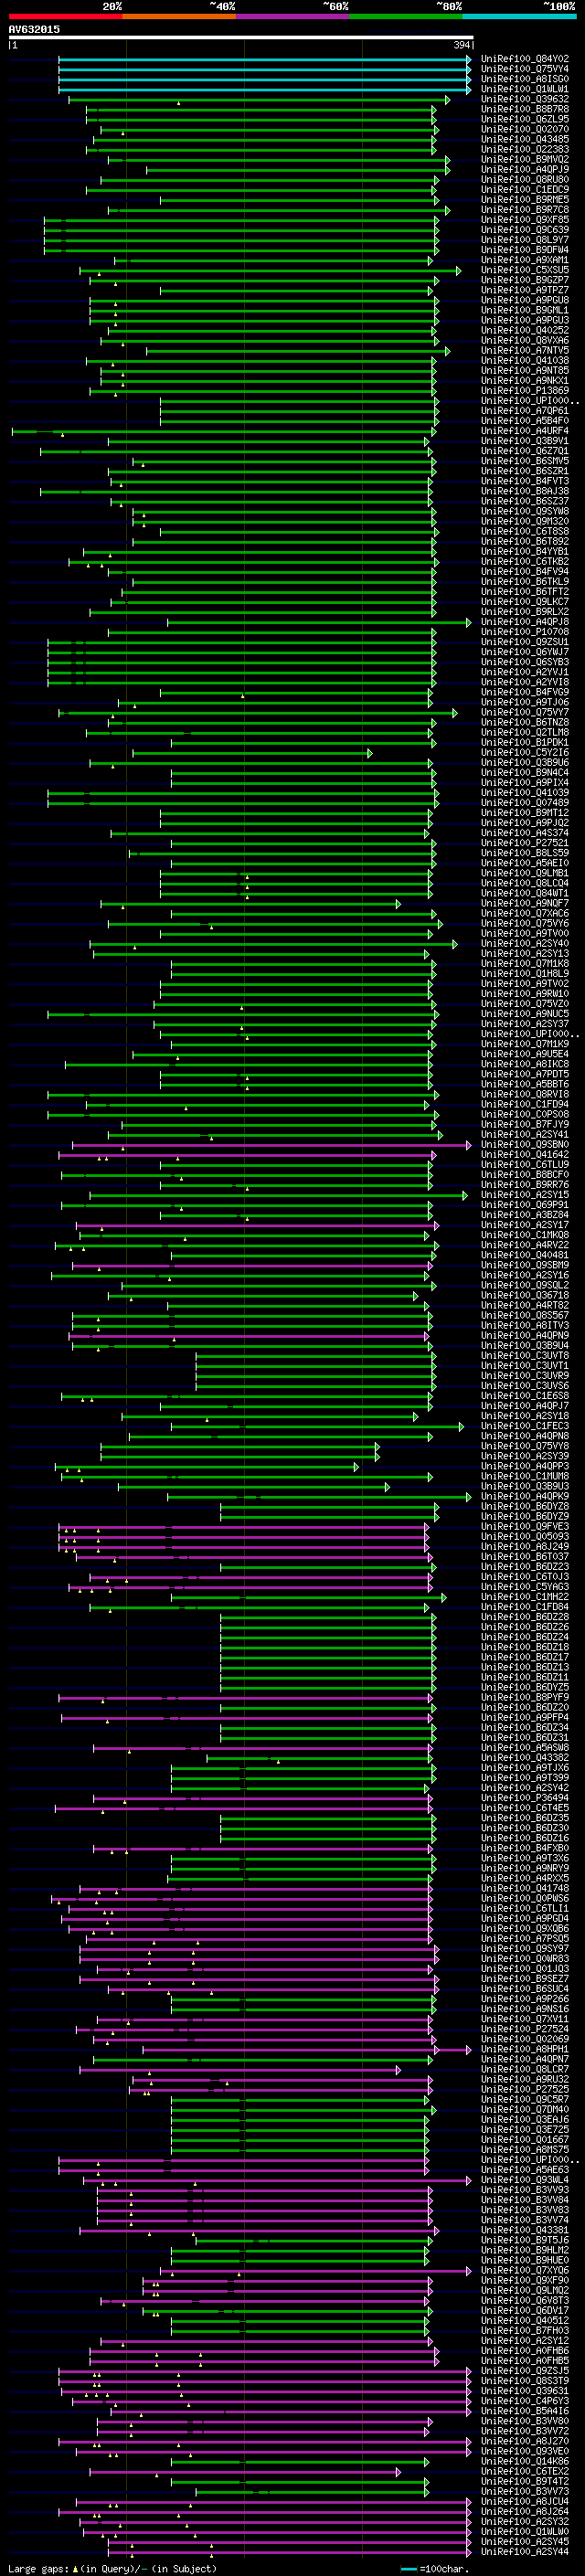Click the =100char scale legend
Screen dimensions: 585x2576
click(x=435, y=2569)
